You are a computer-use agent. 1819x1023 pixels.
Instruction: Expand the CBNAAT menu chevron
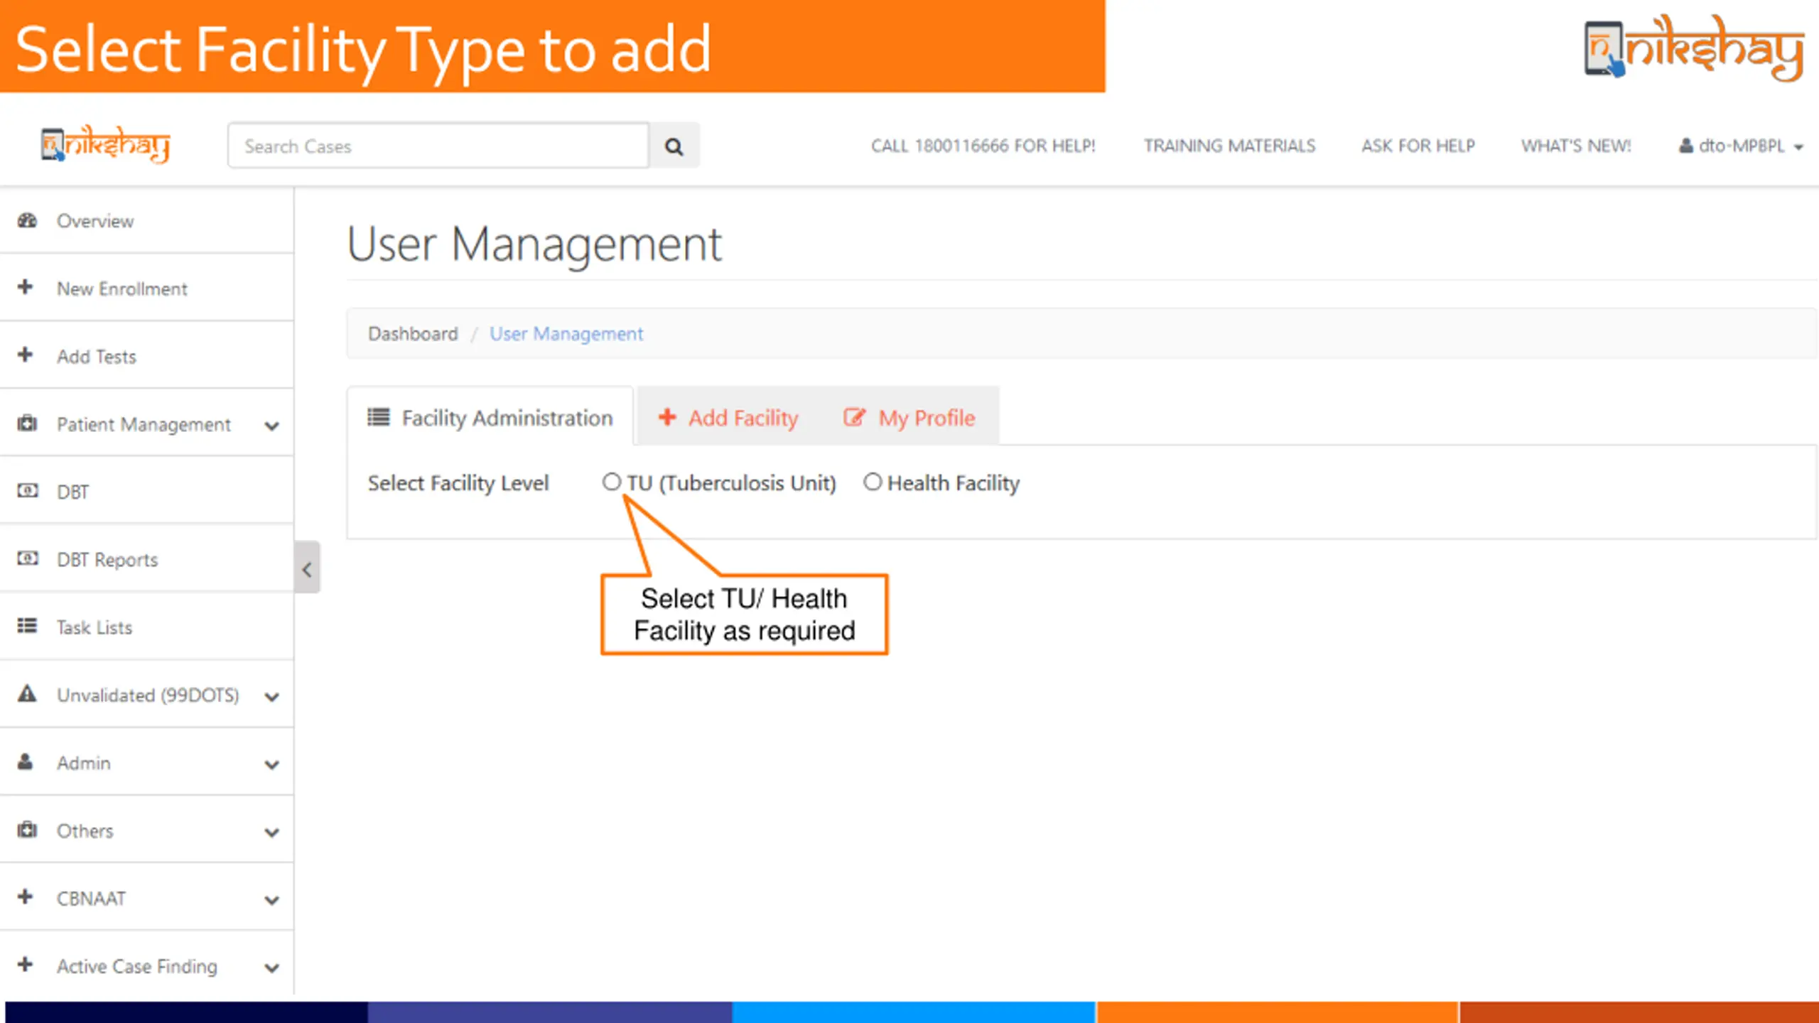point(271,901)
